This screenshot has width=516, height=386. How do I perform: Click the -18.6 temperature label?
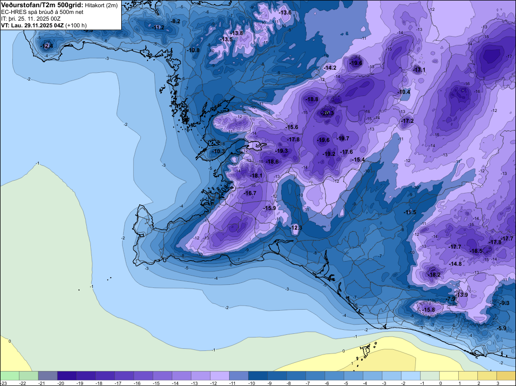pyautogui.click(x=272, y=162)
